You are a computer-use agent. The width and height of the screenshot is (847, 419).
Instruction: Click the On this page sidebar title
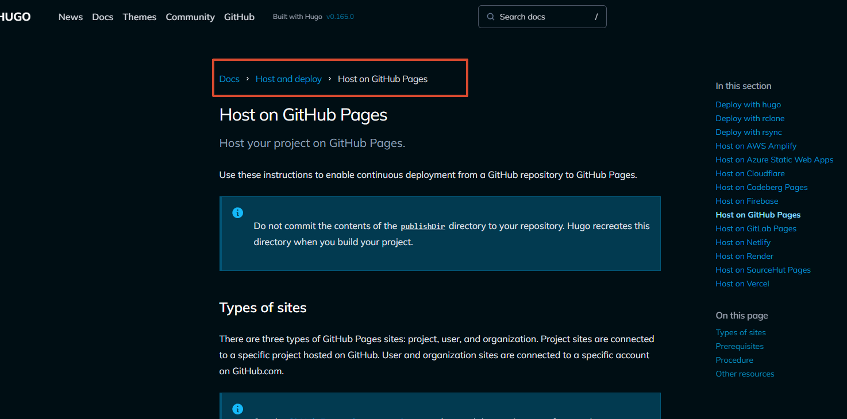click(742, 315)
